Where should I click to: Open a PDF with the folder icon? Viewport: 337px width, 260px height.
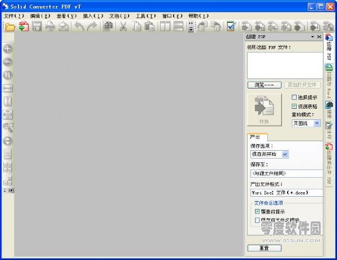pyautogui.click(x=10, y=27)
